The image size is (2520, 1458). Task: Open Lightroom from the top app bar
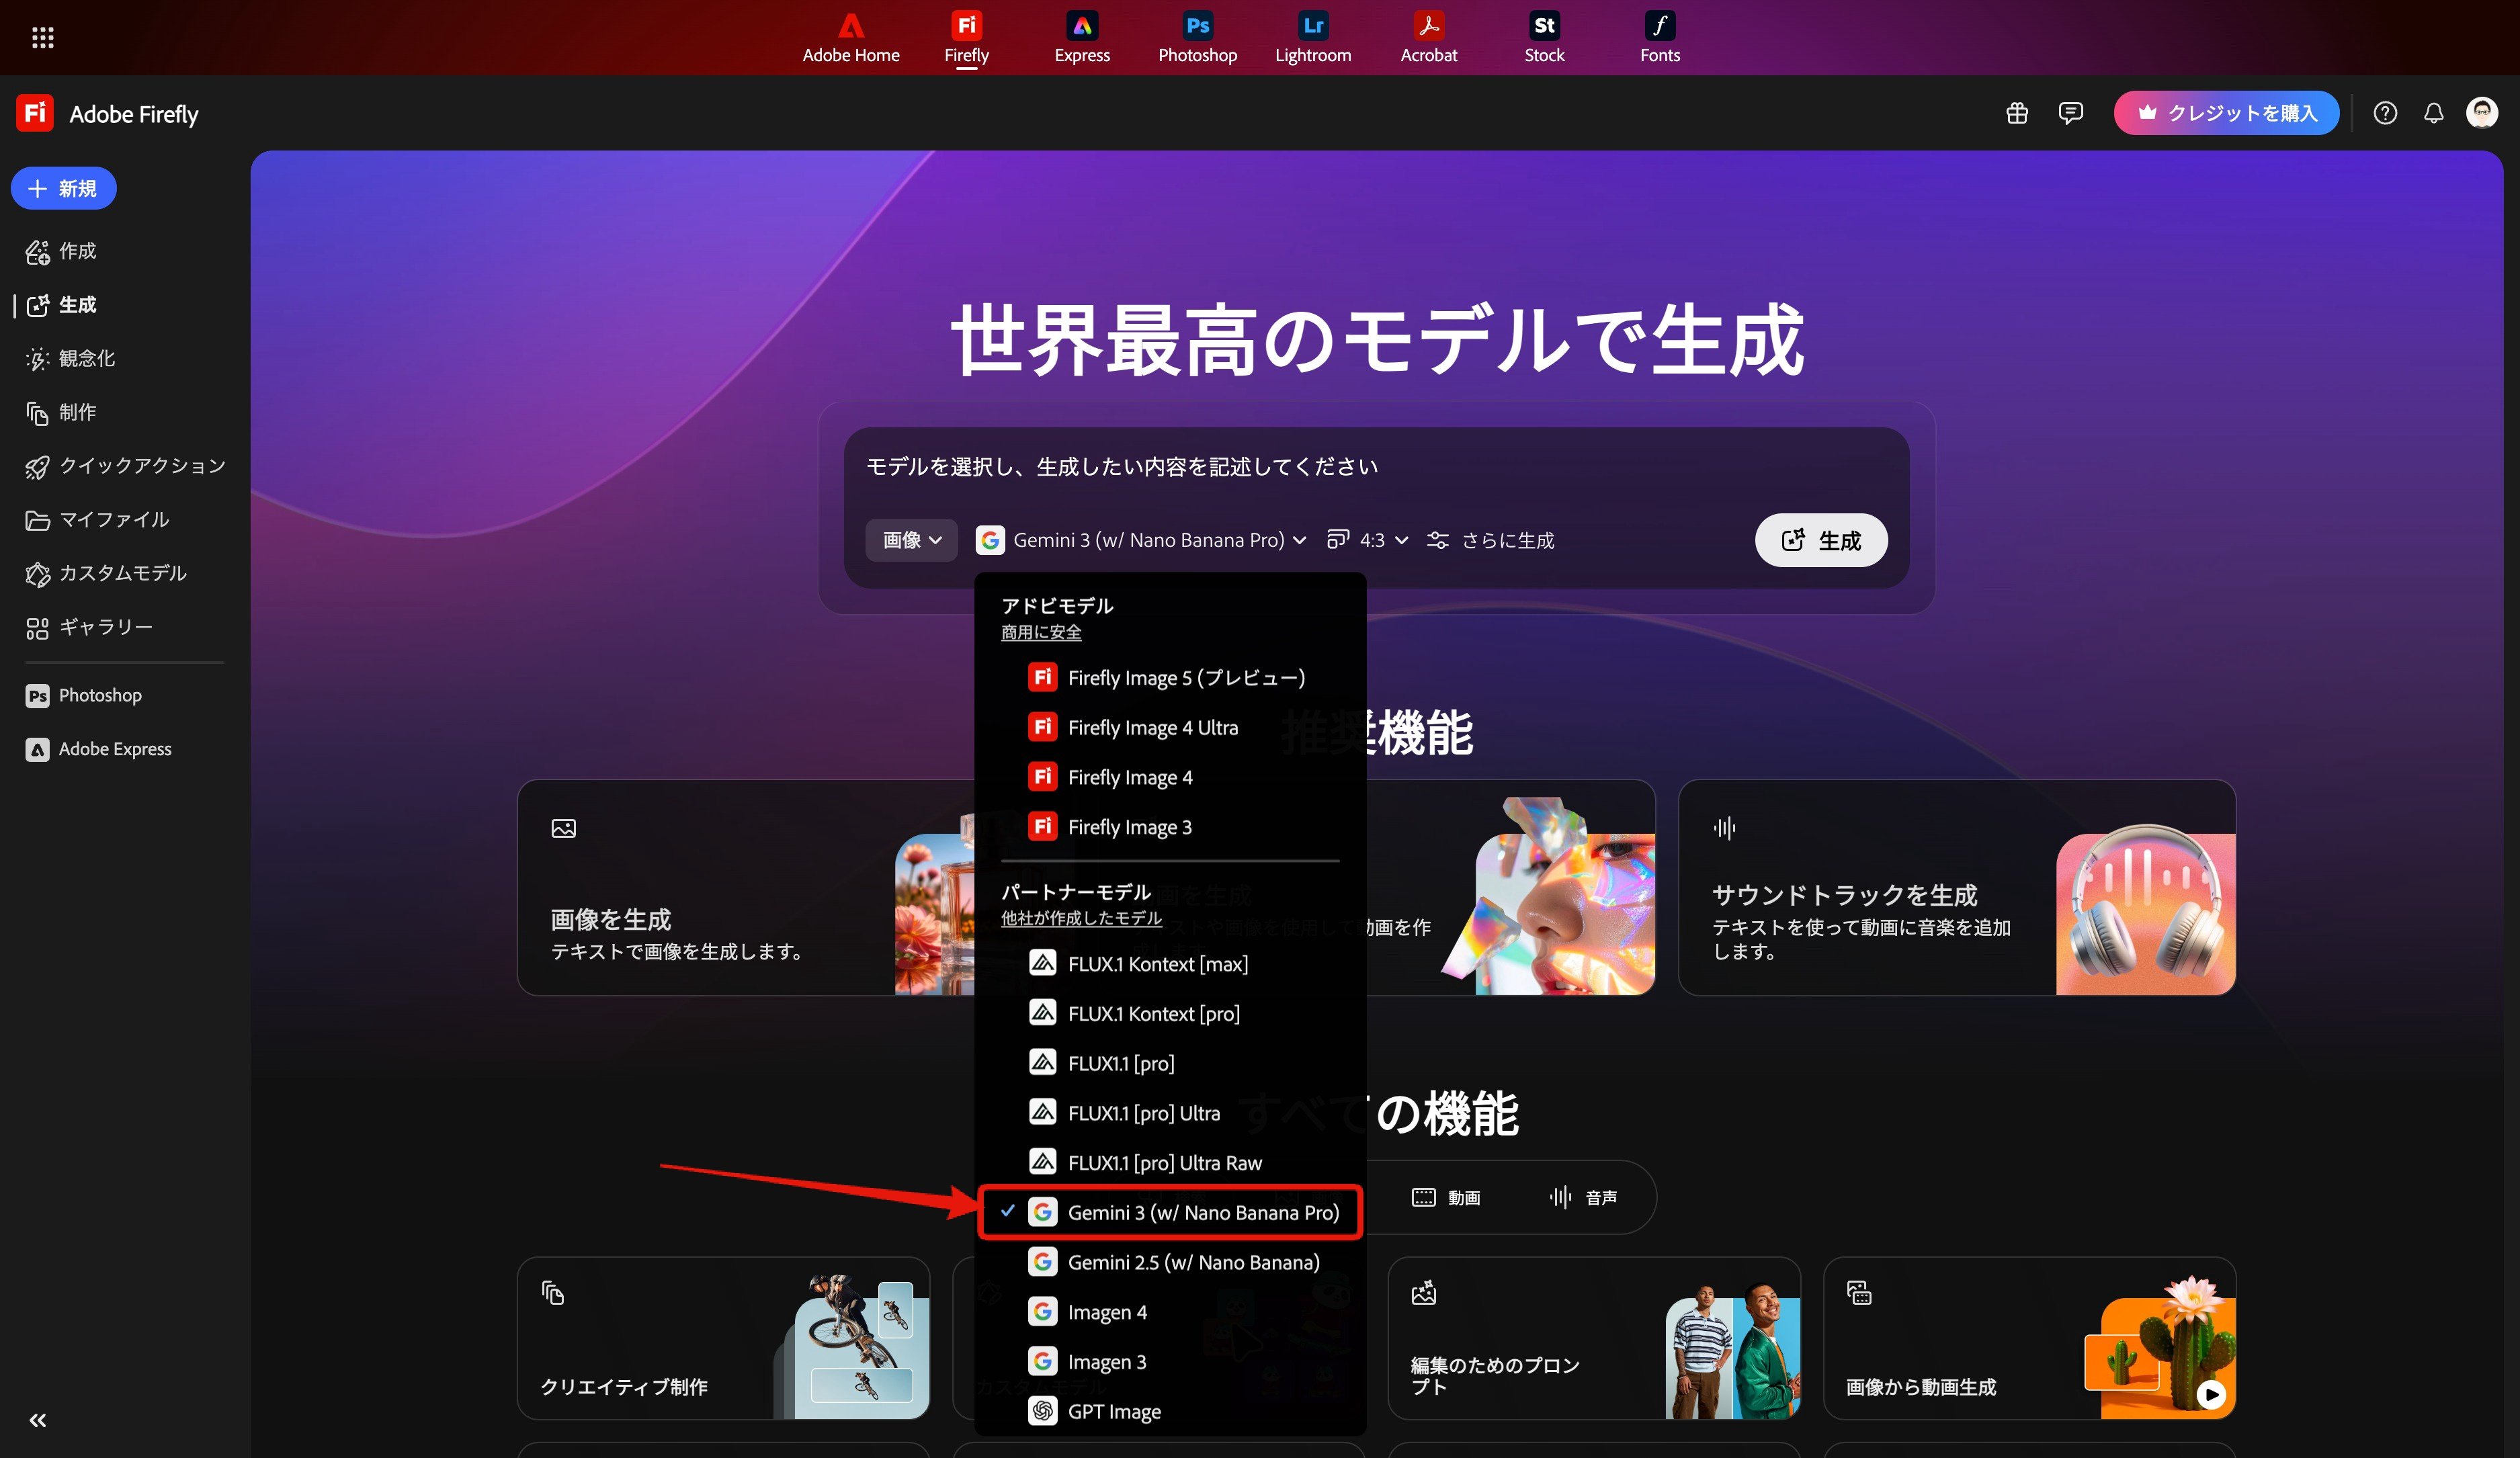1312,37
